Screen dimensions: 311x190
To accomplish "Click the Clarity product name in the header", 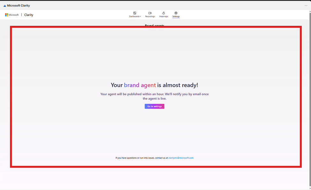I will click(29, 15).
